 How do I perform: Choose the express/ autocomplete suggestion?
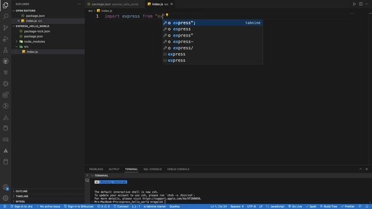click(x=213, y=48)
